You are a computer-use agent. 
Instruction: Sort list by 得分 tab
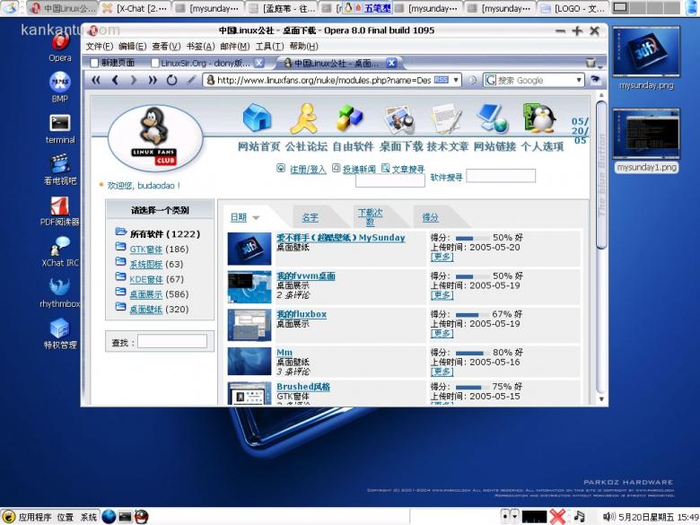431,217
